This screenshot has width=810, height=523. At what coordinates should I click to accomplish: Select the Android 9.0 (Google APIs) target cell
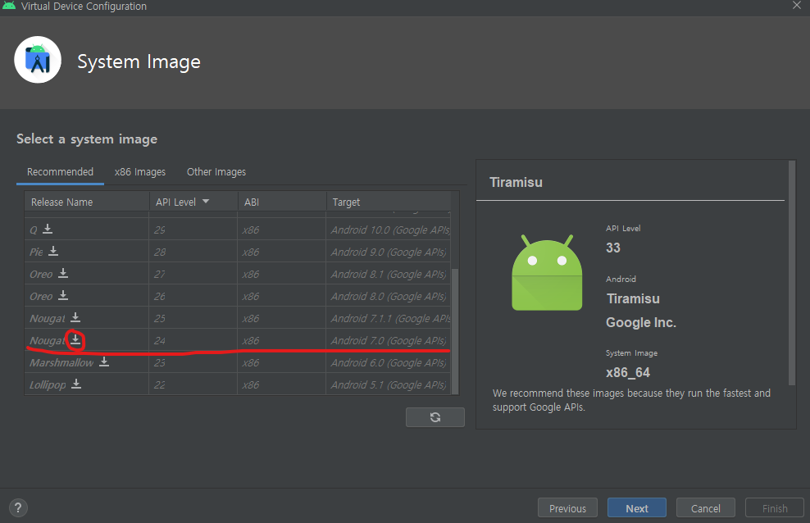pos(388,252)
